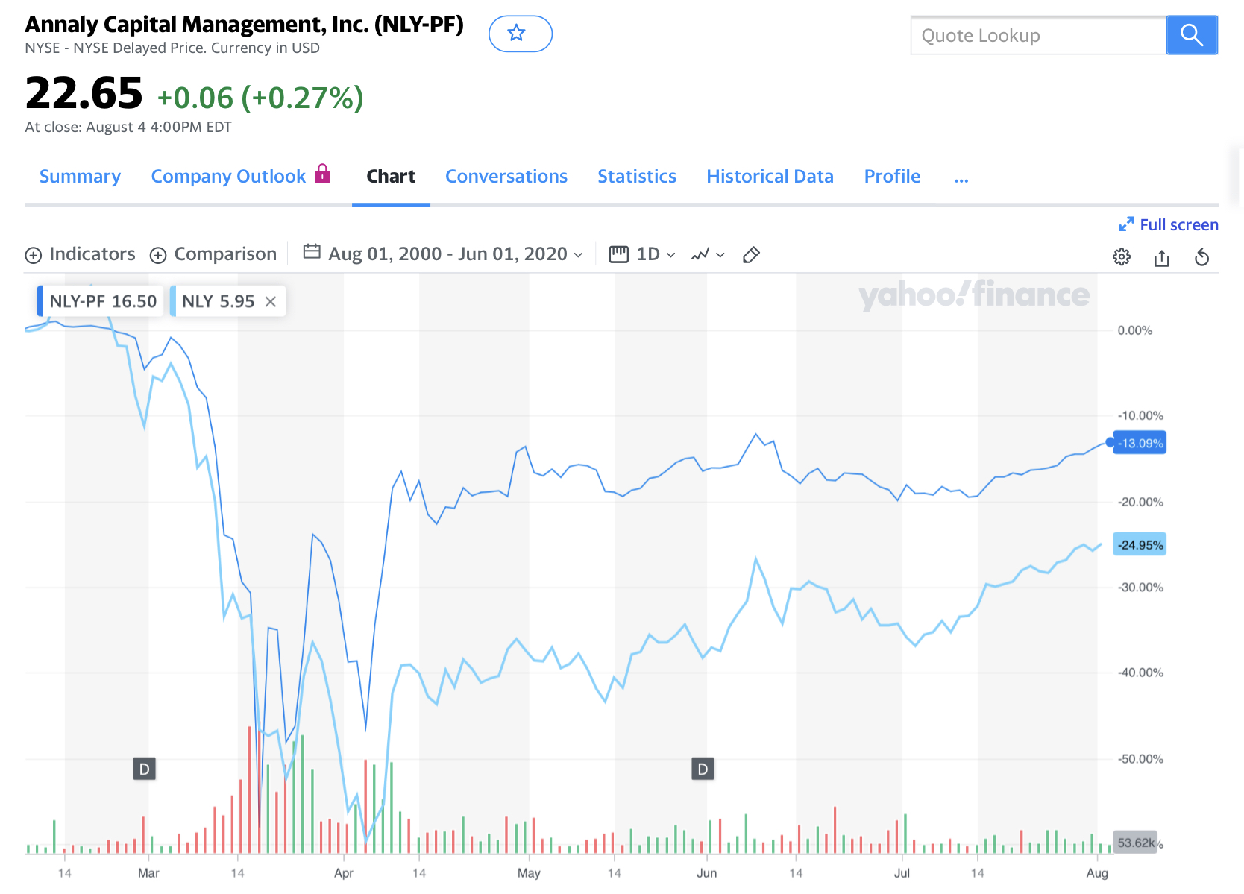Click the dividend D marker near Jun

click(703, 769)
